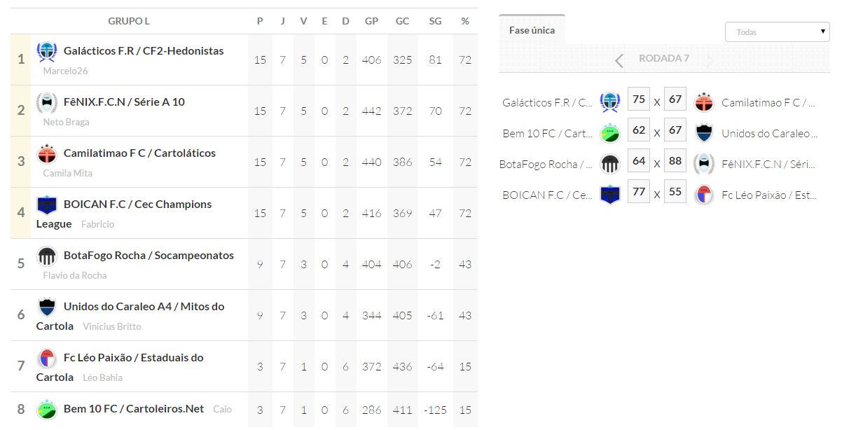Viewport: 849px width, 430px height.
Task: Open FêNIX.F.C.N / Série A 10 team link
Action: pyautogui.click(x=124, y=102)
